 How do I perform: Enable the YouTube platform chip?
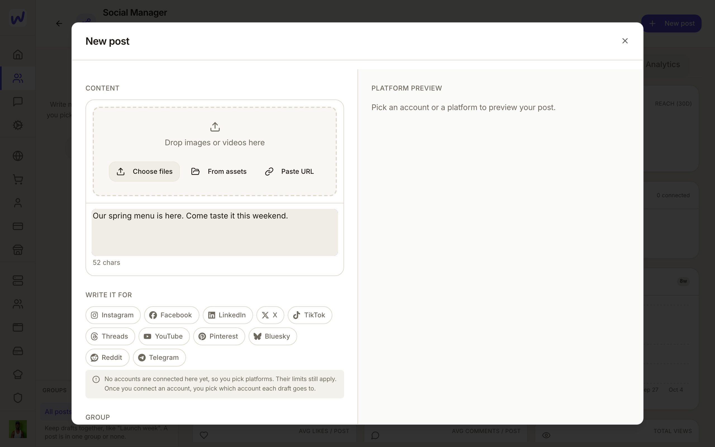pos(164,336)
